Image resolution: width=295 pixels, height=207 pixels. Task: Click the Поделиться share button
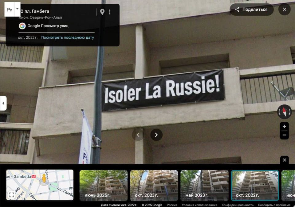click(x=251, y=10)
